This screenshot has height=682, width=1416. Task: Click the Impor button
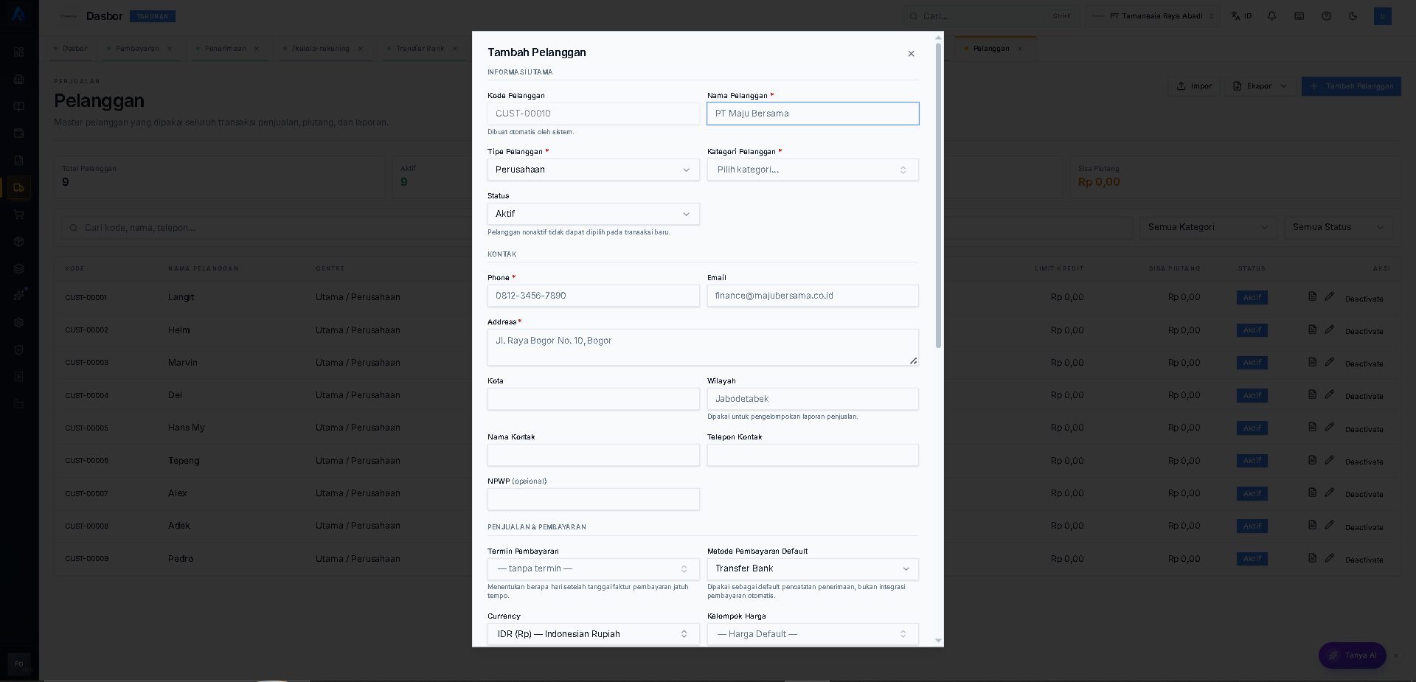coord(1194,86)
